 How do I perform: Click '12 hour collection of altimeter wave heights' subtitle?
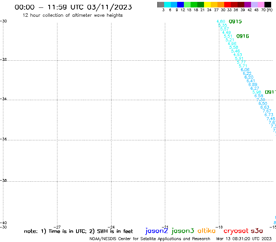pos(72,15)
